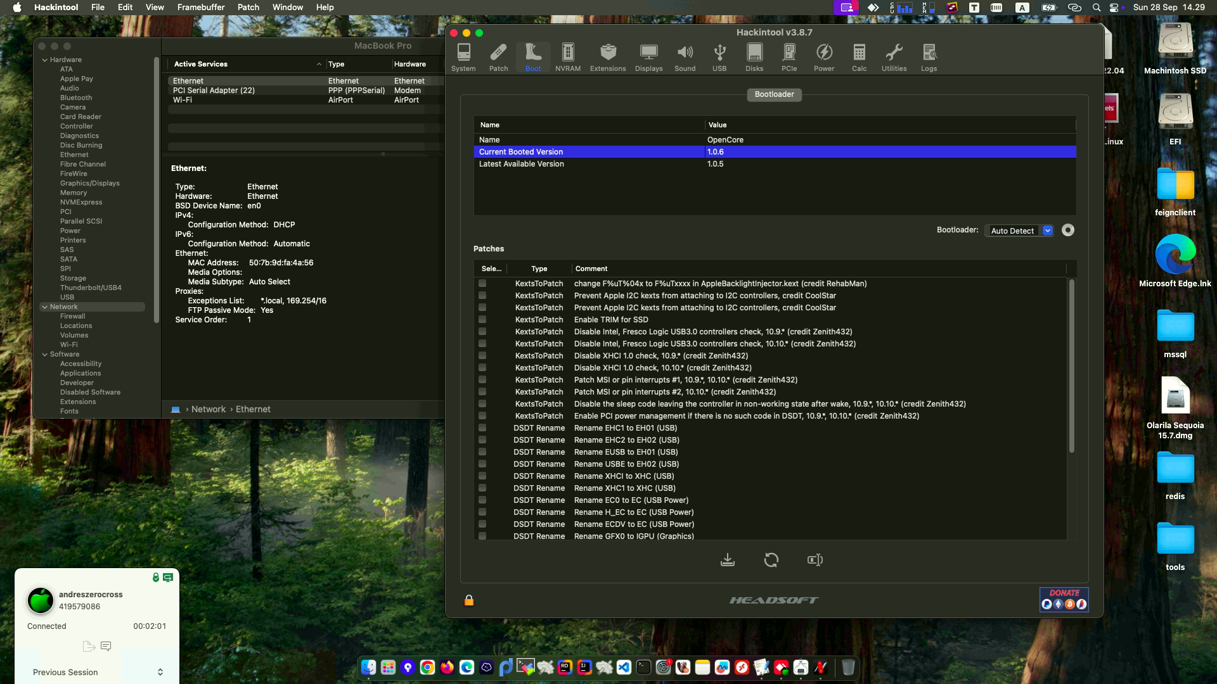This screenshot has height=684, width=1217.
Task: Select Firewall in the sidebar
Action: (x=72, y=316)
